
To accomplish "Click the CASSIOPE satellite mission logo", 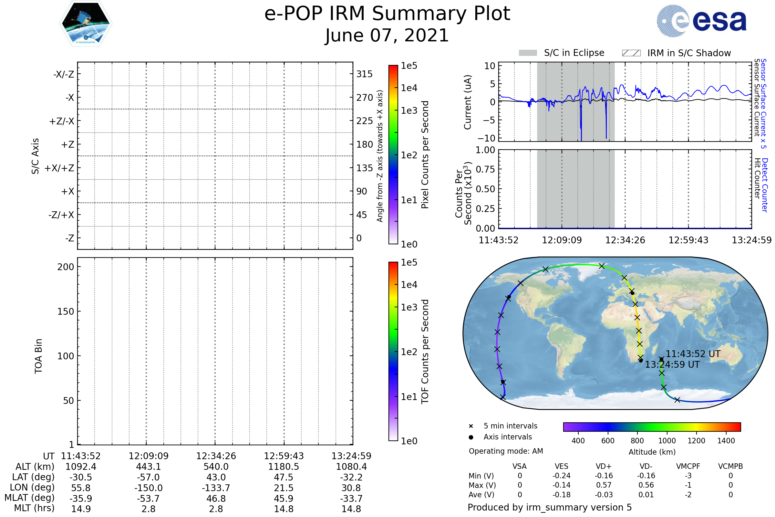I will [86, 24].
